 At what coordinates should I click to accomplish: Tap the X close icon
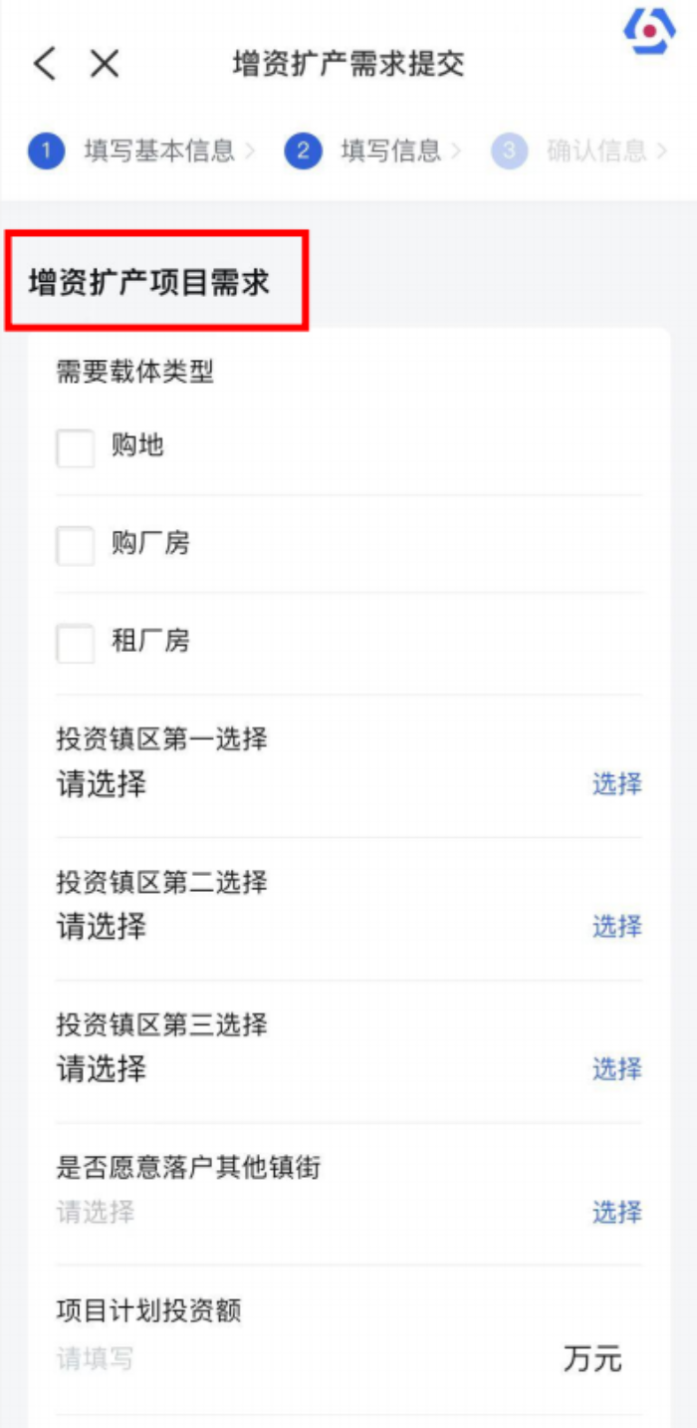pyautogui.click(x=105, y=64)
